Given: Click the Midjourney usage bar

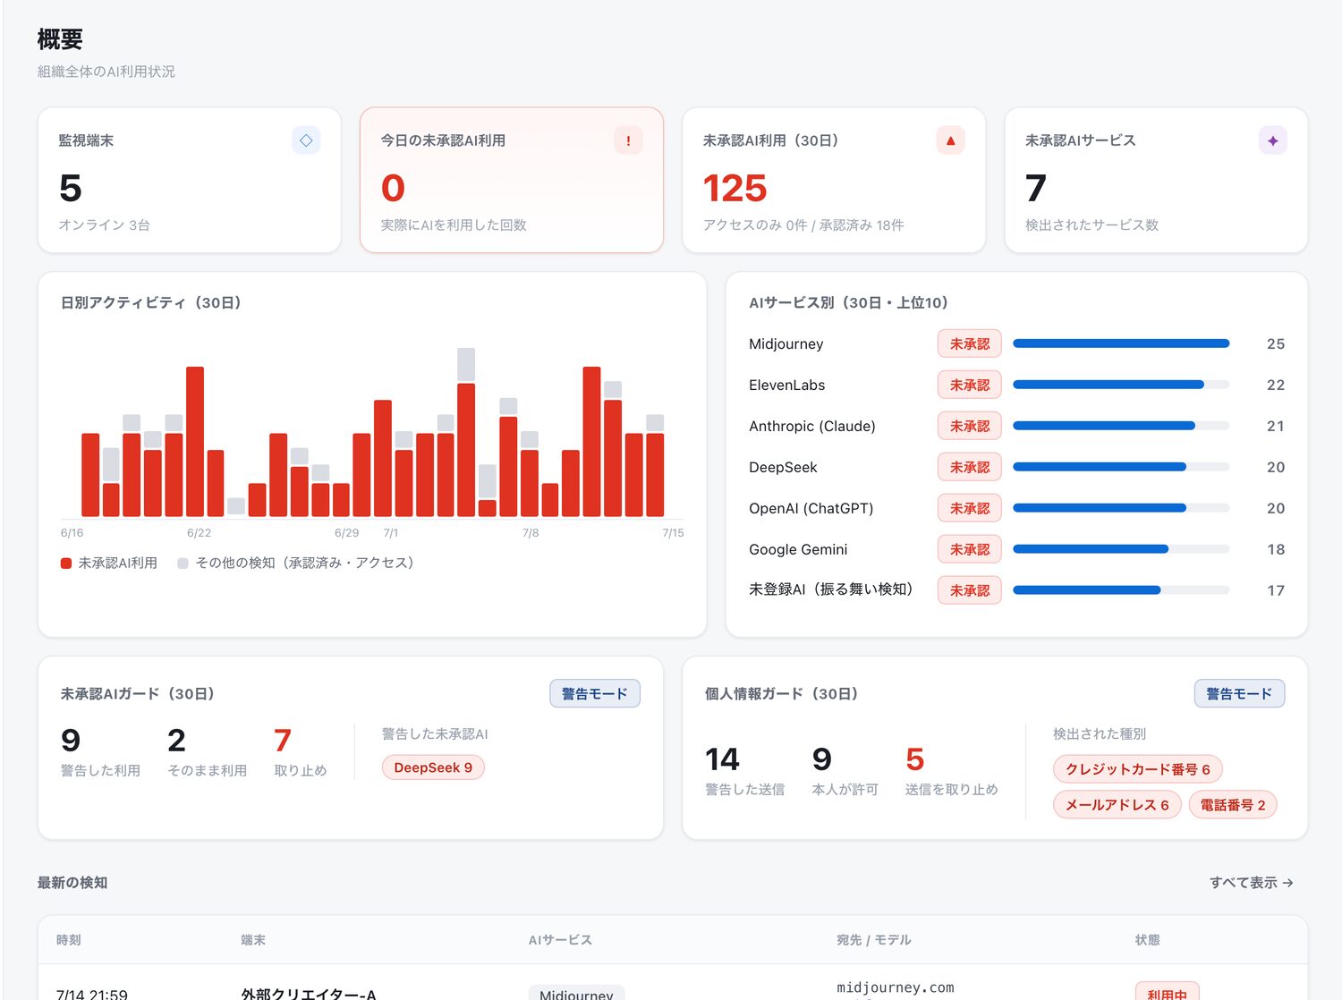Looking at the screenshot, I should pos(1121,343).
